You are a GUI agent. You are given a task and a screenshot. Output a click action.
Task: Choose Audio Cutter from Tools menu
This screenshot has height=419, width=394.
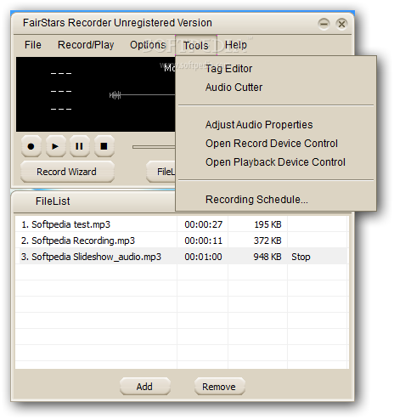234,88
